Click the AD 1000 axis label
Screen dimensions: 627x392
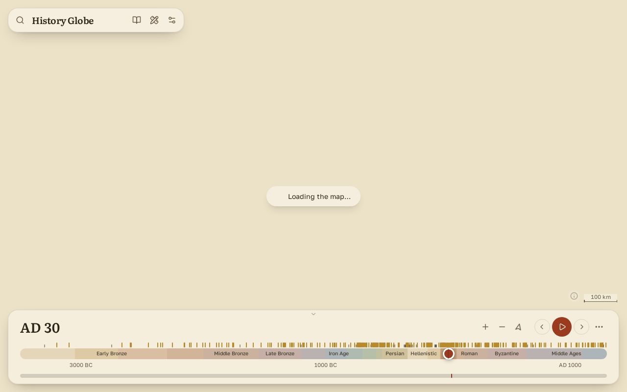click(x=570, y=365)
